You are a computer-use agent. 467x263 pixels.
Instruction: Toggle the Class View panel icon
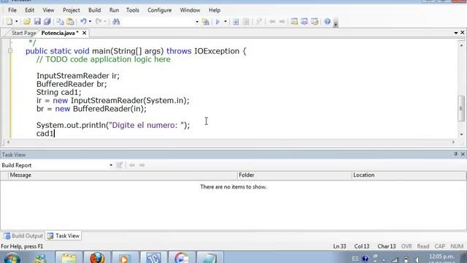tap(304, 21)
